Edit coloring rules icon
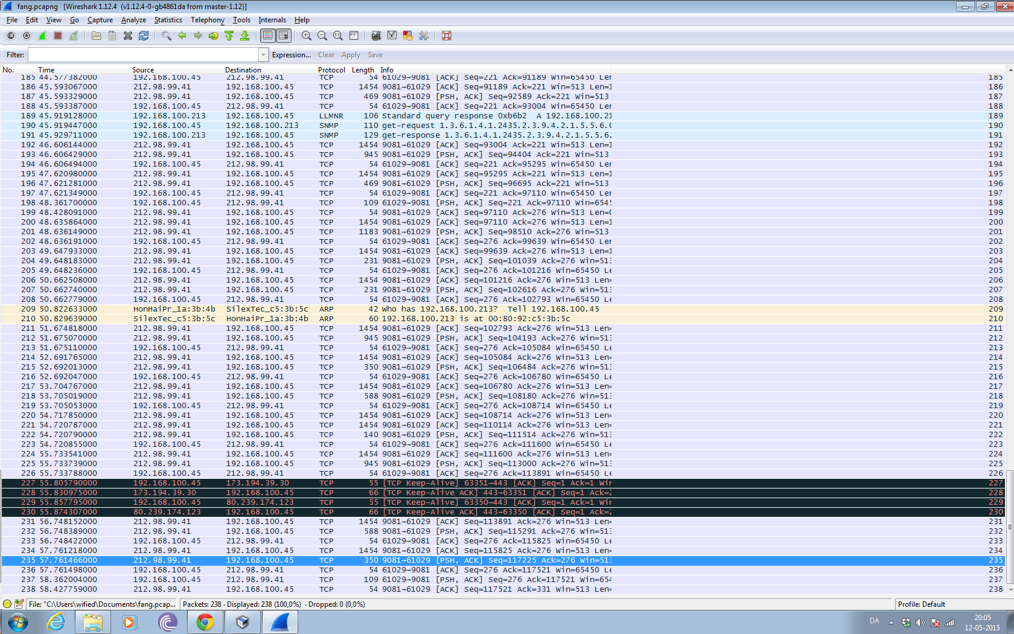This screenshot has height=634, width=1014. [408, 36]
